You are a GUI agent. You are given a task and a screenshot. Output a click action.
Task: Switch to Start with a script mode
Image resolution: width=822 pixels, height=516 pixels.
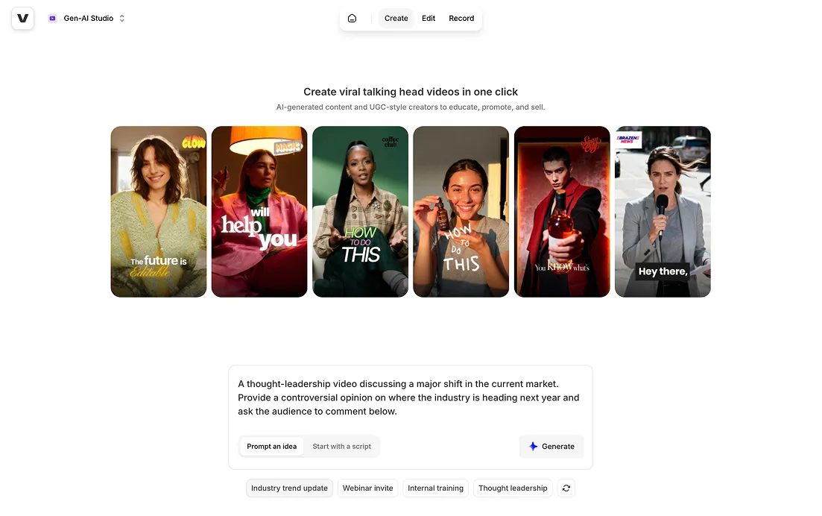click(342, 447)
